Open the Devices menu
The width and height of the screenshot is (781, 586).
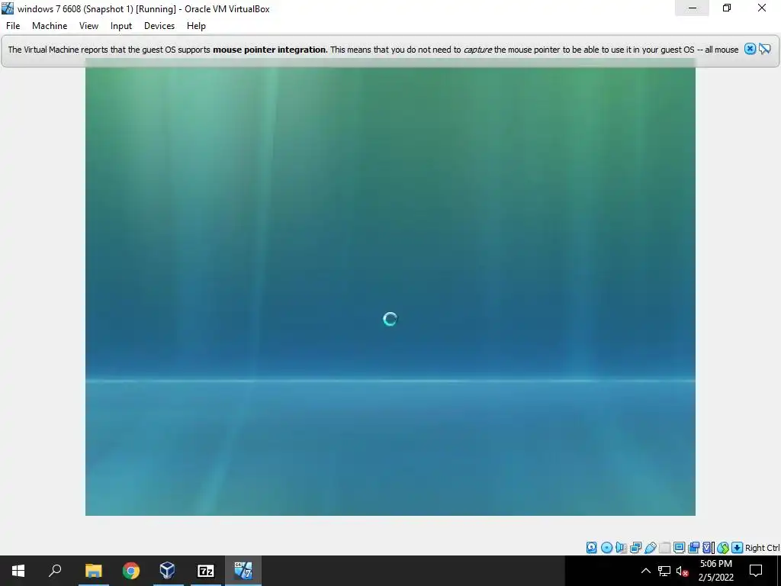coord(159,26)
